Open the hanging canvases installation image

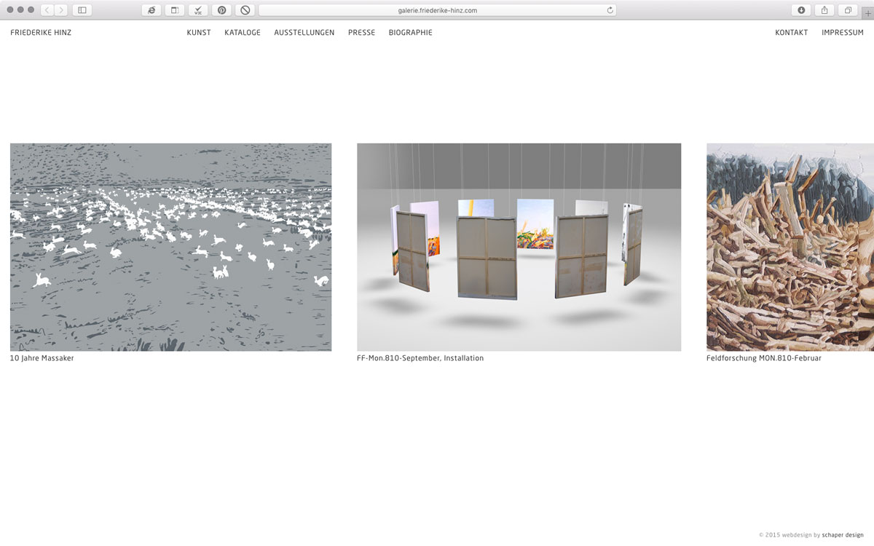click(519, 247)
